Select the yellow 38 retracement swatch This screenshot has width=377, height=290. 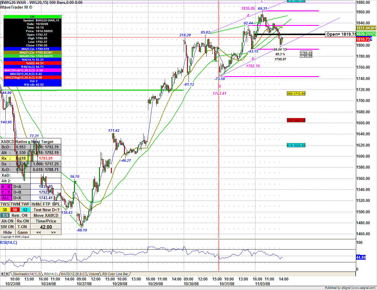pyautogui.click(x=5, y=210)
